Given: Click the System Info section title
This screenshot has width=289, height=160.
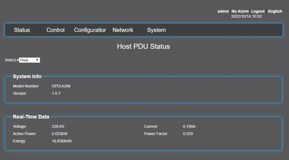Looking at the screenshot, I should tap(27, 76).
